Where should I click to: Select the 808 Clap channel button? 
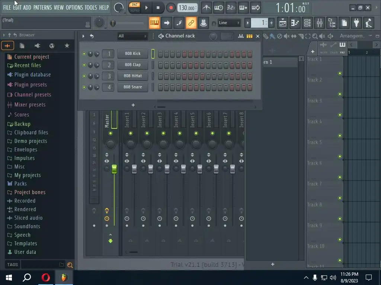coord(133,65)
